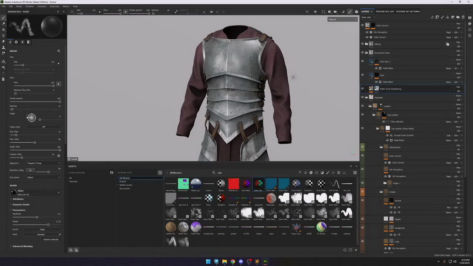Click the camera screenshot icon in the top toolbar
The width and height of the screenshot is (473, 266).
point(356,12)
